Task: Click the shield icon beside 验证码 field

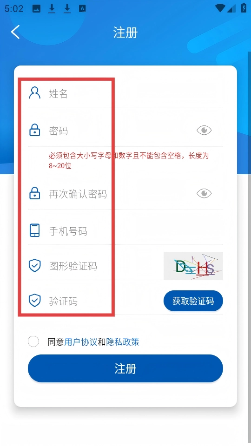Action: click(x=35, y=301)
